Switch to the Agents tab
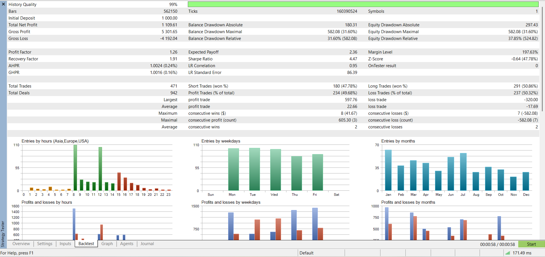Screen dimensions: 545x257 127,244
